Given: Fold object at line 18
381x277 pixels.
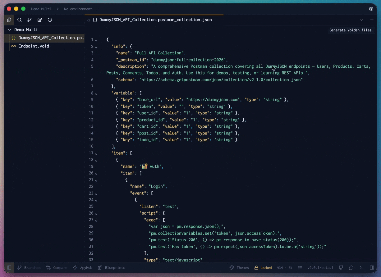Looking at the screenshot, I should pyautogui.click(x=96, y=161).
